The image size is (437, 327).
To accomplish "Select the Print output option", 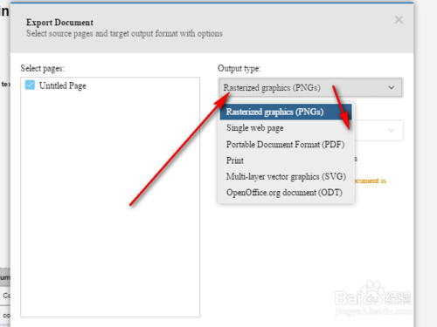I will (286, 160).
